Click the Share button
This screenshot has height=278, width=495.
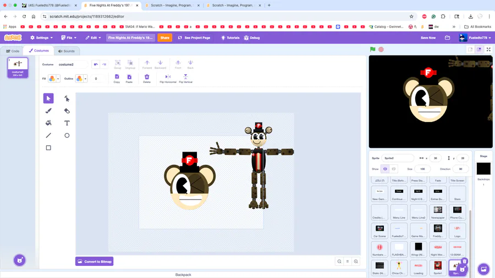165,37
